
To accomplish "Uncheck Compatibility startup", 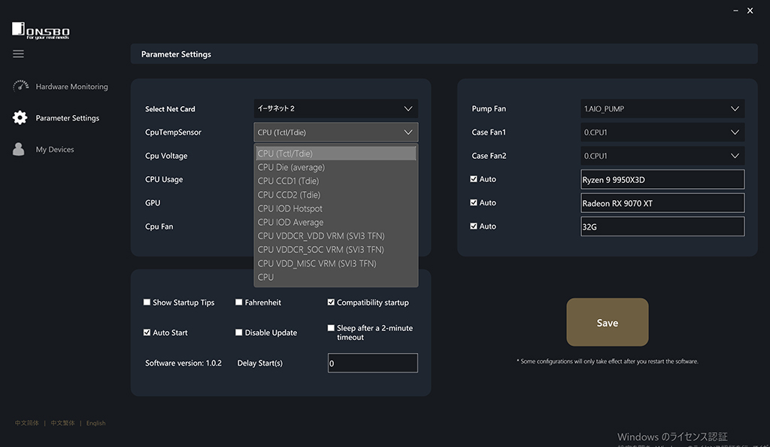I will [x=331, y=302].
